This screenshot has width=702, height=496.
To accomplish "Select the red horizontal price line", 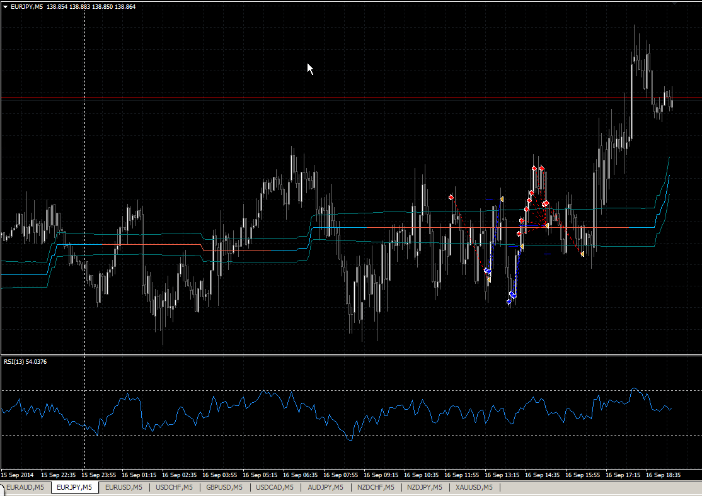I will click(351, 98).
